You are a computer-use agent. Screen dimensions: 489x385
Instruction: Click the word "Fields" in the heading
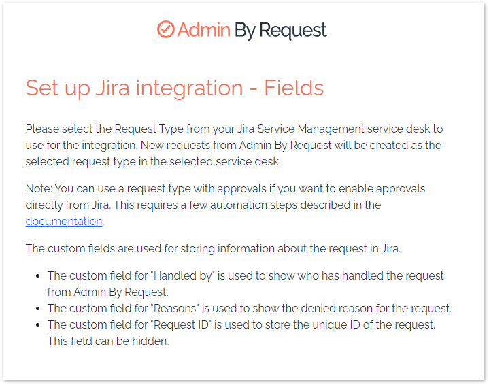tap(294, 88)
